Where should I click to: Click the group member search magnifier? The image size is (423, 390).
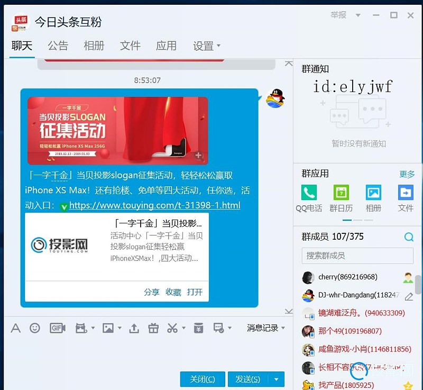click(x=409, y=237)
